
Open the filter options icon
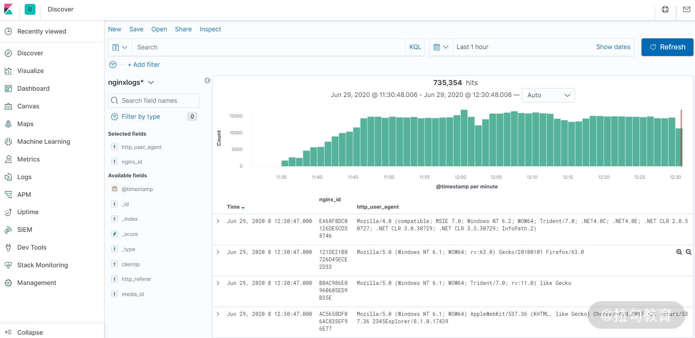113,65
